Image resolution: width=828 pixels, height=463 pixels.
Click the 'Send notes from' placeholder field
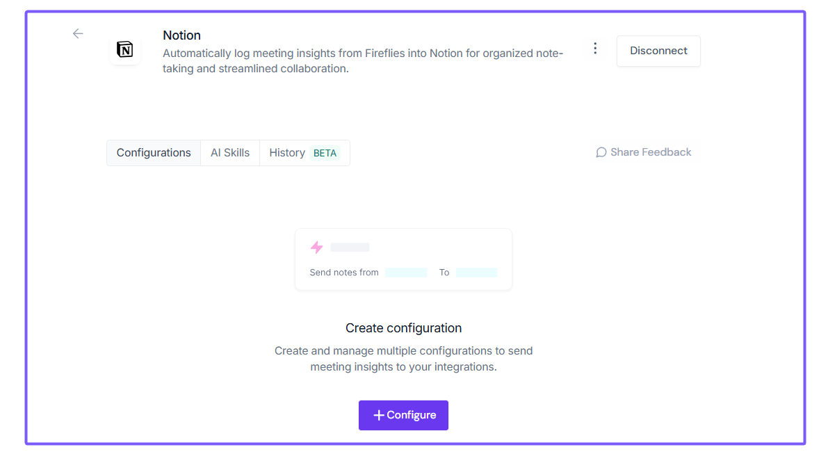tap(406, 273)
